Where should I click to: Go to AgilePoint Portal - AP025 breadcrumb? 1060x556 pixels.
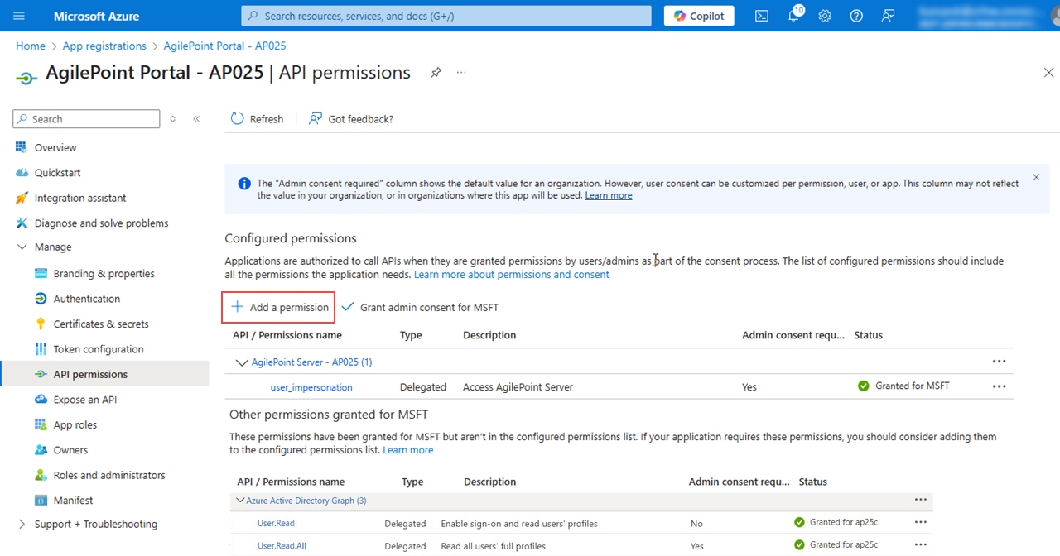(224, 46)
